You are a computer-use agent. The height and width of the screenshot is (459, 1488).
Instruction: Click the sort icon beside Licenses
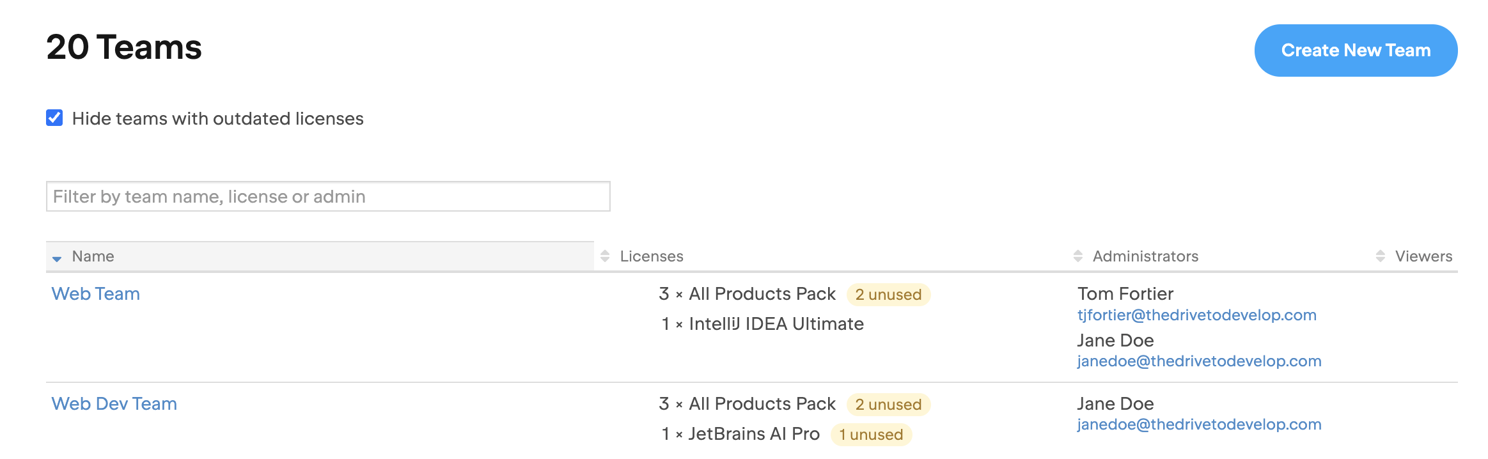click(605, 256)
